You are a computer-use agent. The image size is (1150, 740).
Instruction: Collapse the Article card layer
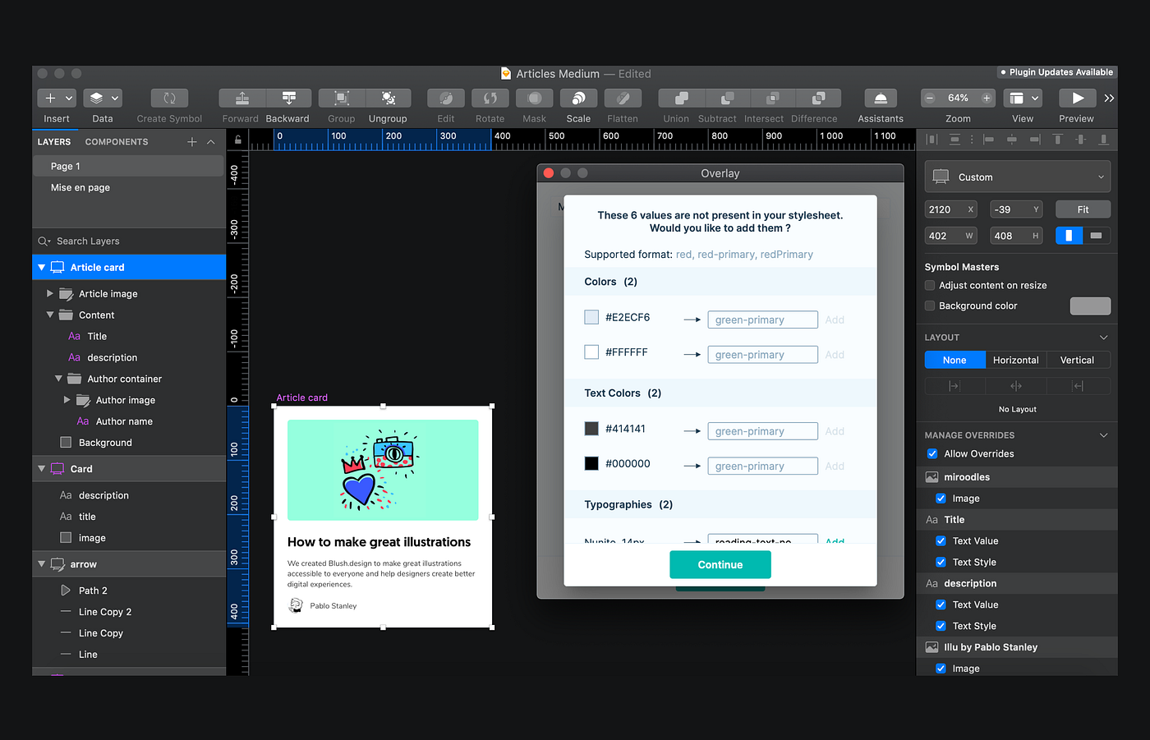pos(40,266)
